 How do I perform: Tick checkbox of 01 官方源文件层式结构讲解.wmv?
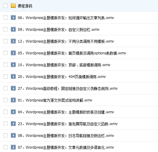click(x=5, y=100)
